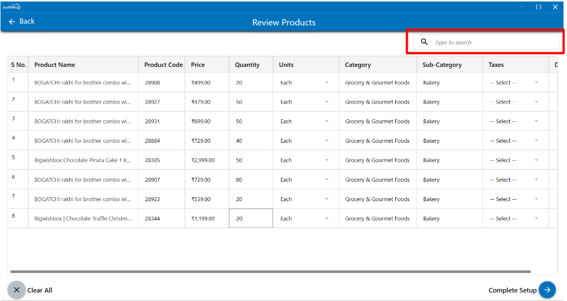Expand Taxes dropdown for row 2
The width and height of the screenshot is (567, 301).
(x=515, y=102)
